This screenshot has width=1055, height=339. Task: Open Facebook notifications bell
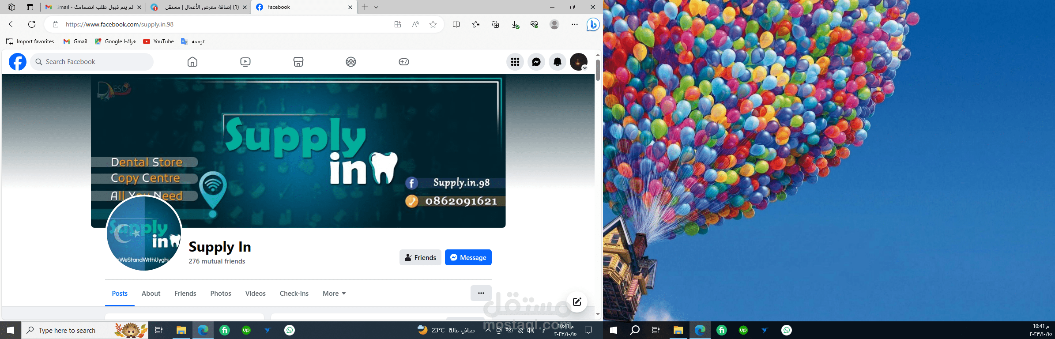pyautogui.click(x=558, y=62)
